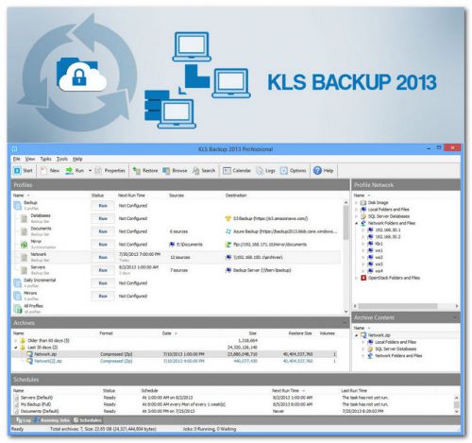
Task: Run the Mirrors profile group
Action: click(103, 296)
